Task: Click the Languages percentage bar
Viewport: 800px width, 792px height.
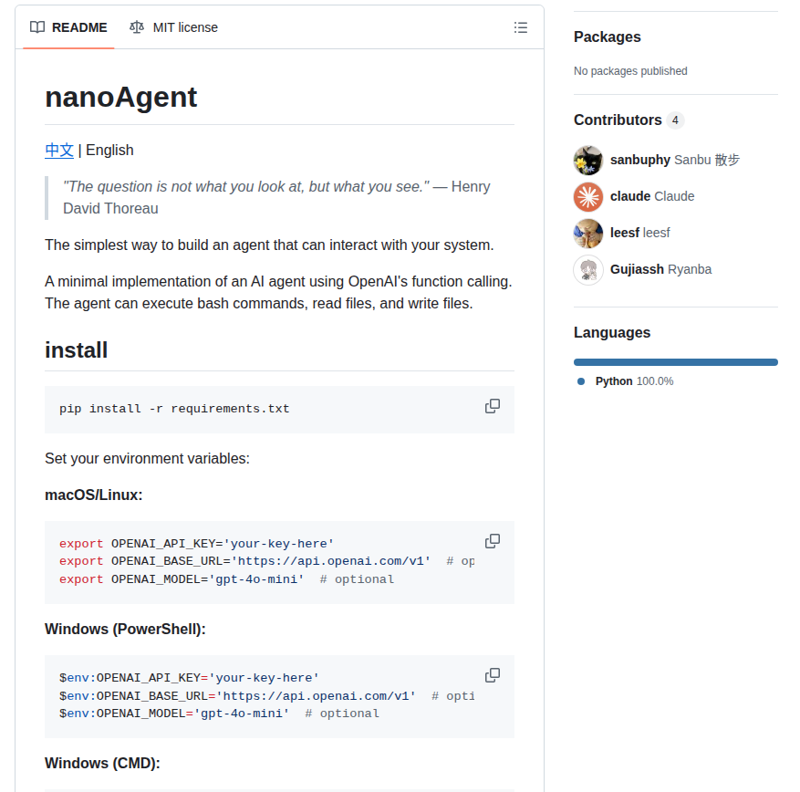Action: coord(675,361)
